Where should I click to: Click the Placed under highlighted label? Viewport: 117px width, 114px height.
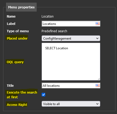click(17, 38)
